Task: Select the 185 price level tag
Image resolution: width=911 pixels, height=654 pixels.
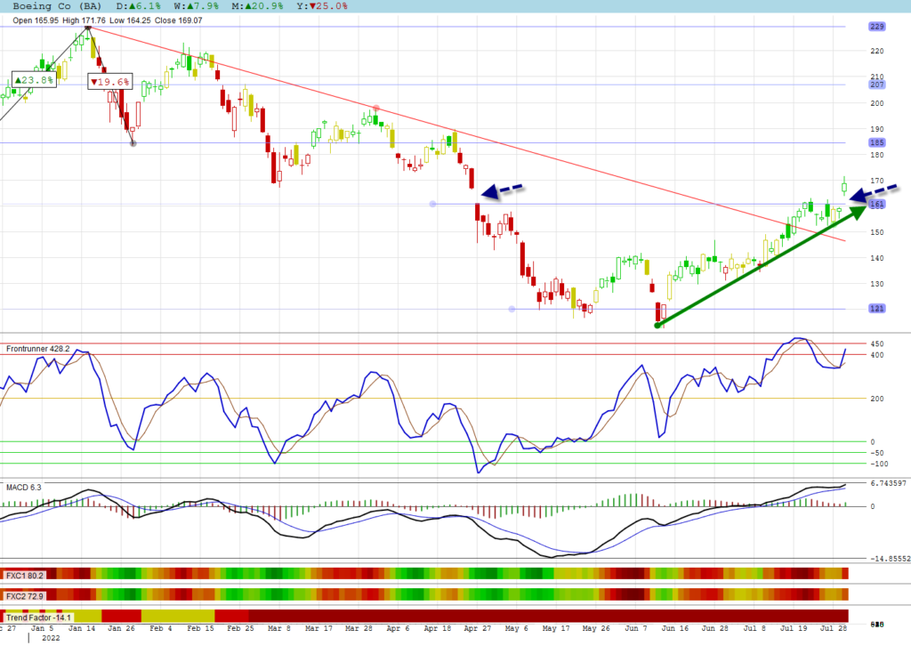Action: pyautogui.click(x=876, y=142)
